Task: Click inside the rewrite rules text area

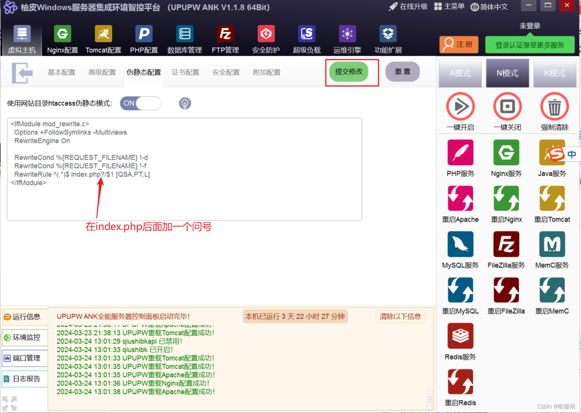Action: pos(184,169)
